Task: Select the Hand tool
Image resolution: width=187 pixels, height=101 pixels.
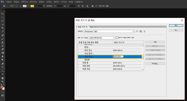Action: (x=3, y=78)
